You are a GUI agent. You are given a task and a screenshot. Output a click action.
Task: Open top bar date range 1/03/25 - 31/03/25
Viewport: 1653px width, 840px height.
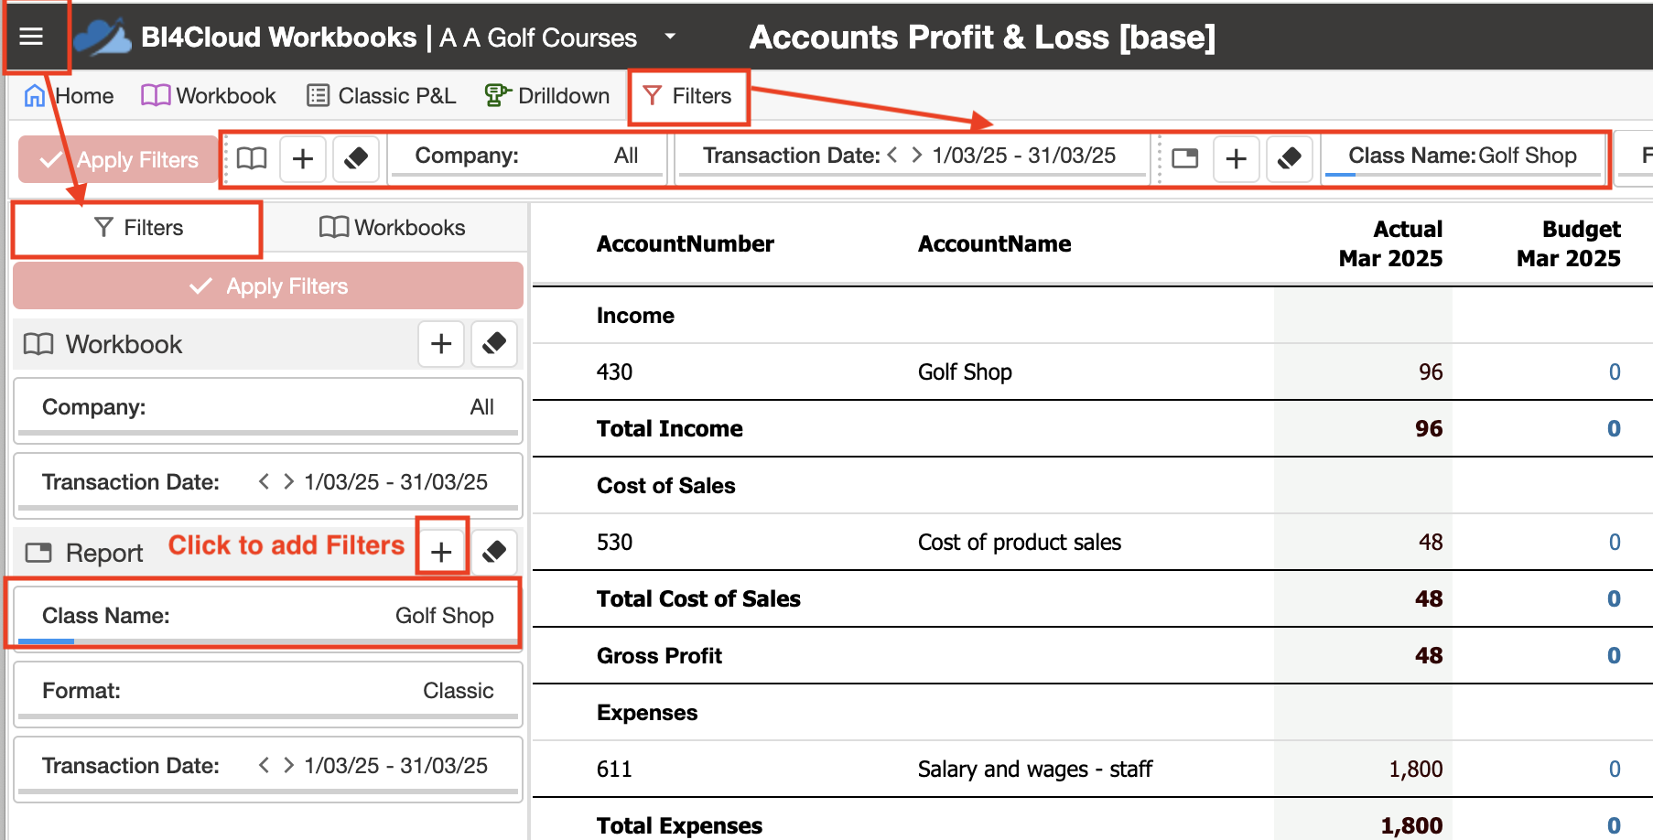pyautogui.click(x=1024, y=156)
